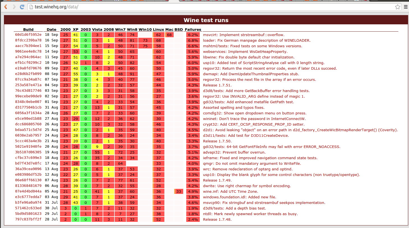The image size is (409, 228).
Task: Click the Vista column header
Action: 97,29
